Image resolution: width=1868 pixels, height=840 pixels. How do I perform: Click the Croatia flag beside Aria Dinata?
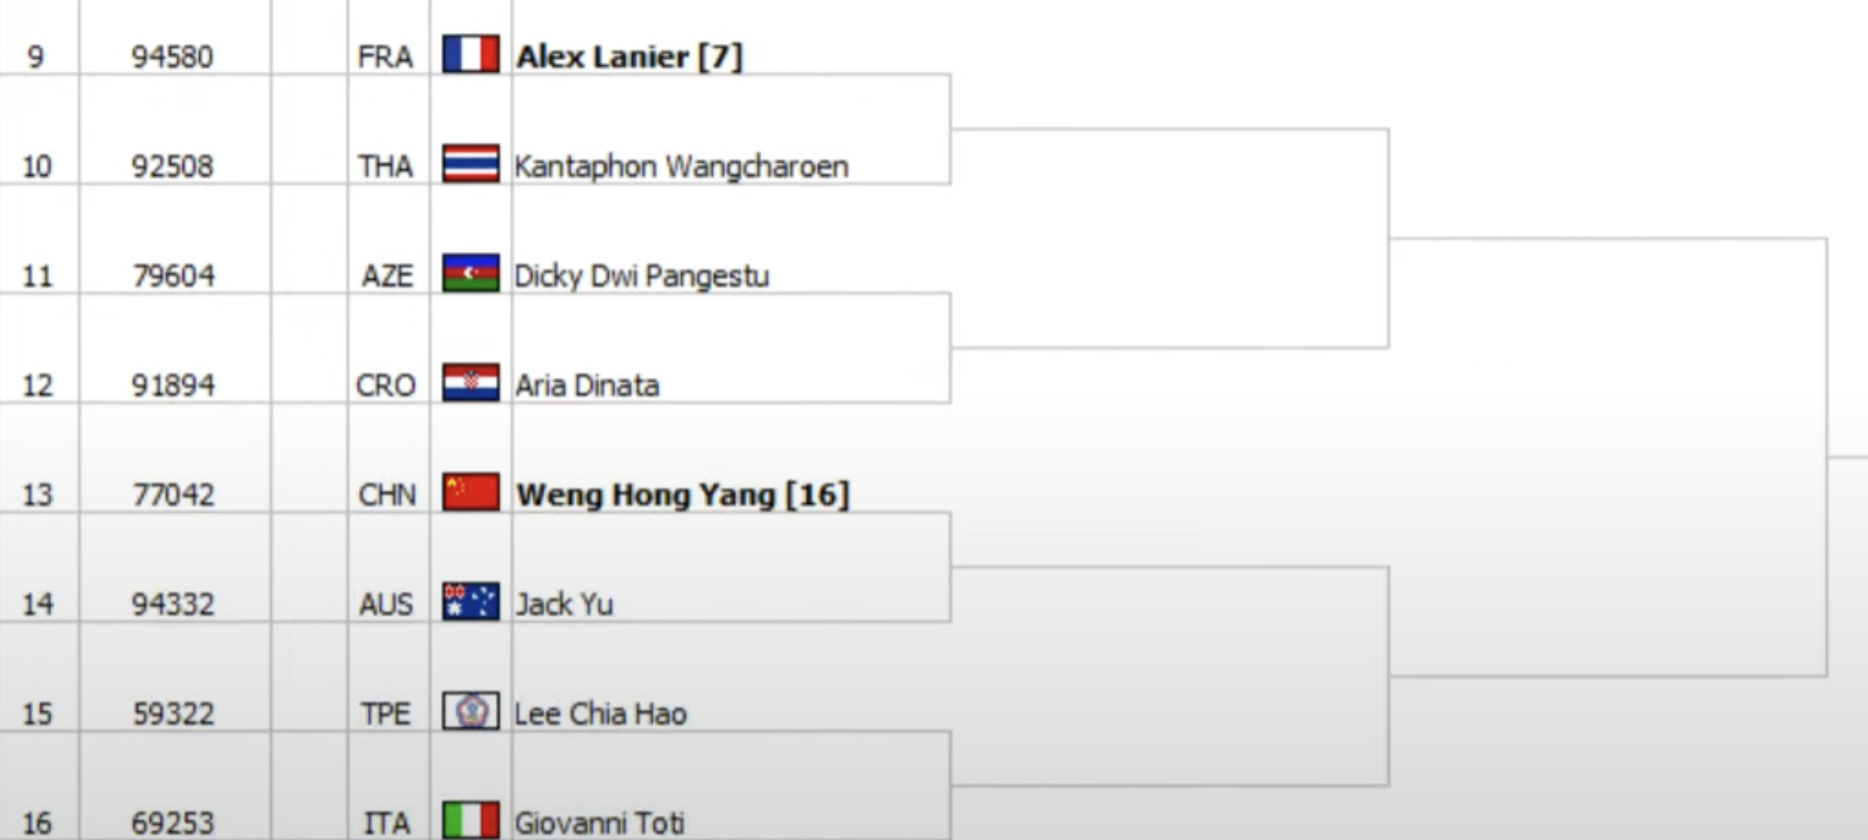(470, 382)
